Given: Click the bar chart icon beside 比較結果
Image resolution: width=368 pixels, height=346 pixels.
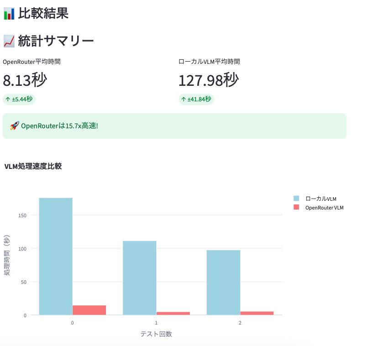Looking at the screenshot, I should click(x=8, y=14).
